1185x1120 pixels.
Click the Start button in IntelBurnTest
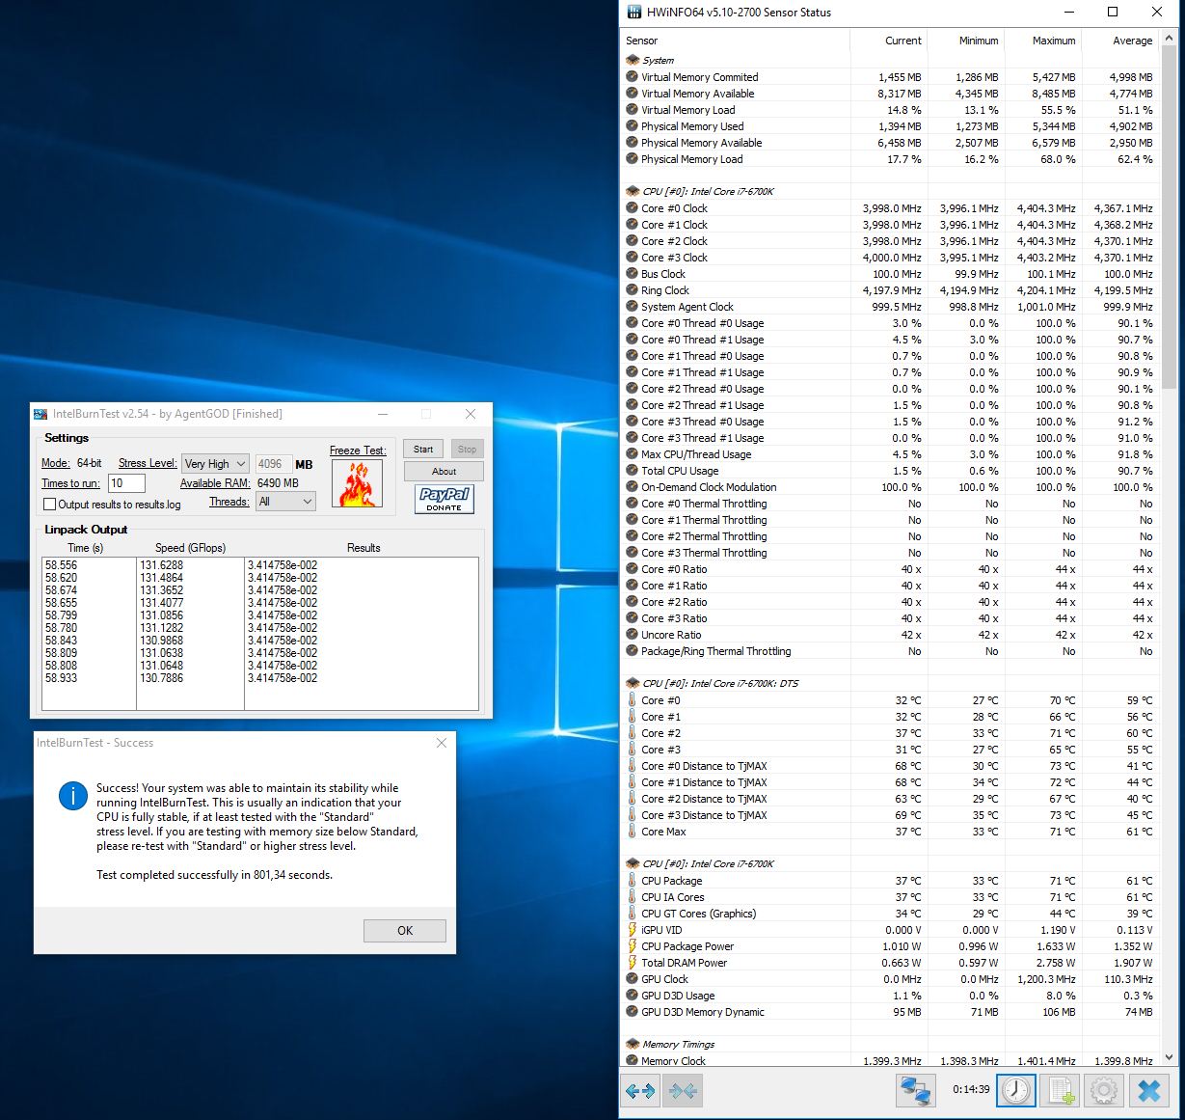pyautogui.click(x=423, y=450)
